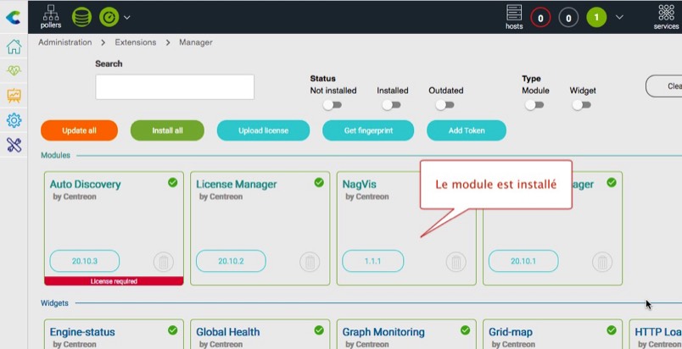The width and height of the screenshot is (682, 349).
Task: Go to Extensions in breadcrumb
Action: click(x=135, y=42)
